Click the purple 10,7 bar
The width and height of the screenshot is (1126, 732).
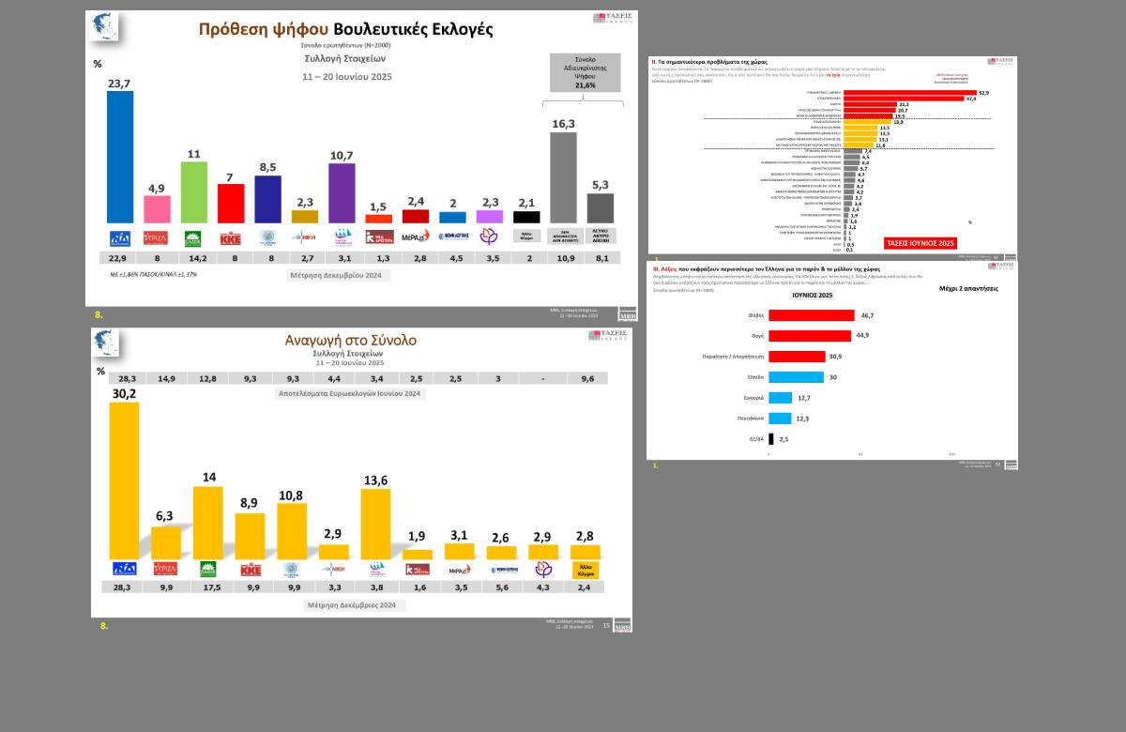[x=342, y=192]
